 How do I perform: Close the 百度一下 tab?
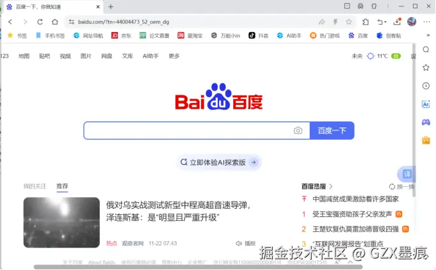coord(98,6)
